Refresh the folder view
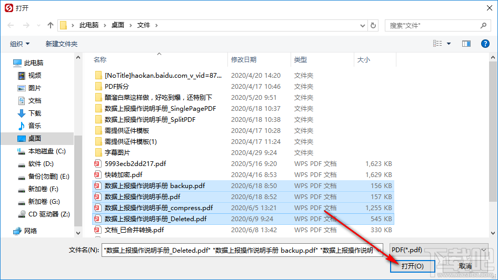Screen dimensions: 498x280 tap(373, 25)
